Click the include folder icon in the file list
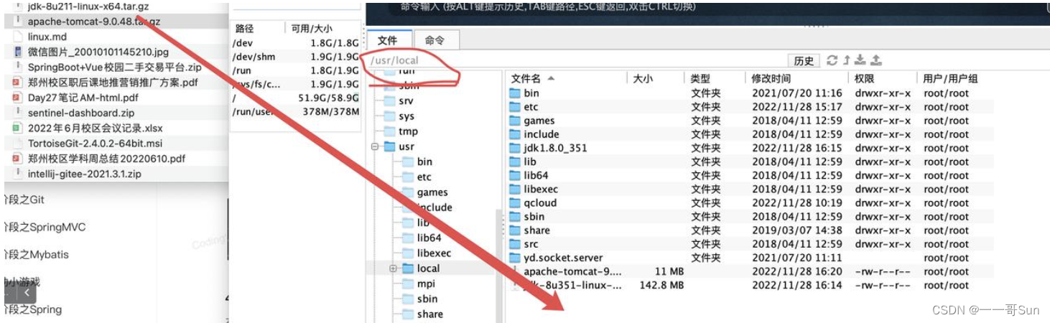Viewport: 1050px width, 323px height. (515, 134)
